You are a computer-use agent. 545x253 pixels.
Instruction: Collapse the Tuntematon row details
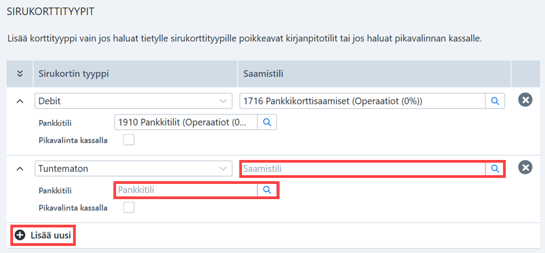coord(20,169)
